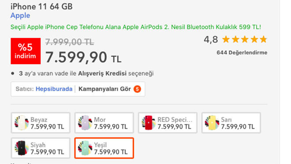This screenshot has height=164, width=291.
Task: Select the Beyaz color option
Action: pyautogui.click(x=41, y=123)
